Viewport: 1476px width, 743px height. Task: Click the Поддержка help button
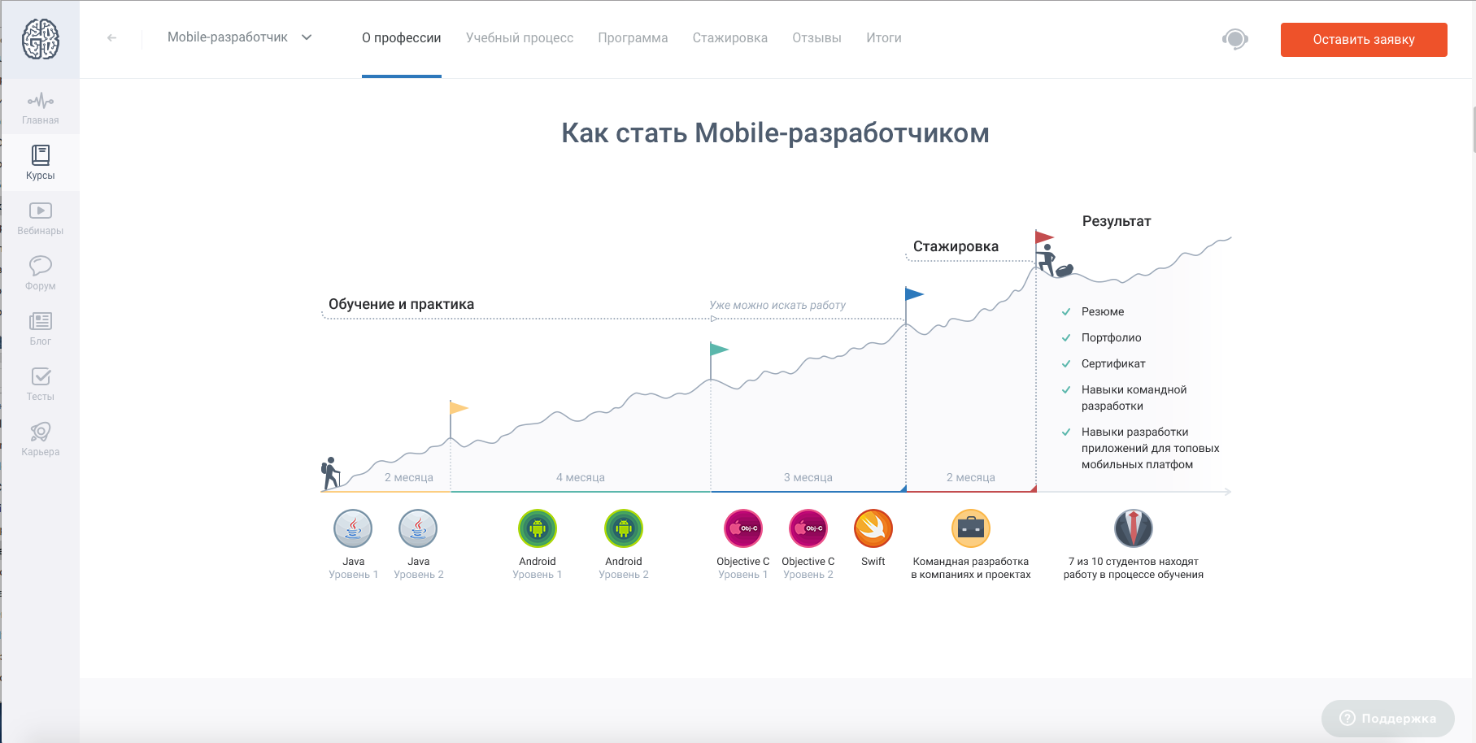pyautogui.click(x=1387, y=718)
